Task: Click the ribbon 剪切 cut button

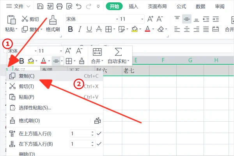Action: click(30, 19)
